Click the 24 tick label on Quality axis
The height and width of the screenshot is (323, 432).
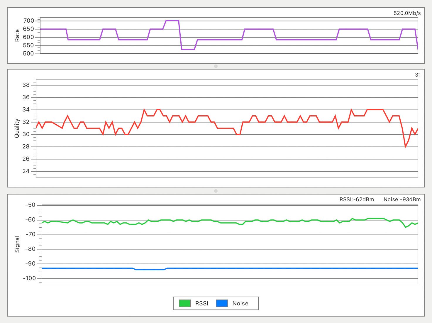click(26, 171)
